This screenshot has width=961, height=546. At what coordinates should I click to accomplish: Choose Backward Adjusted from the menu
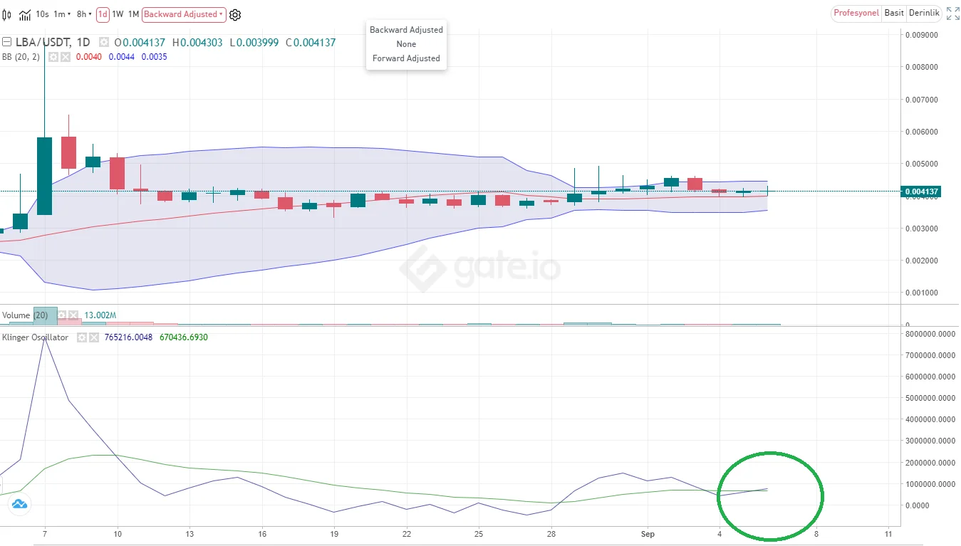coord(406,30)
